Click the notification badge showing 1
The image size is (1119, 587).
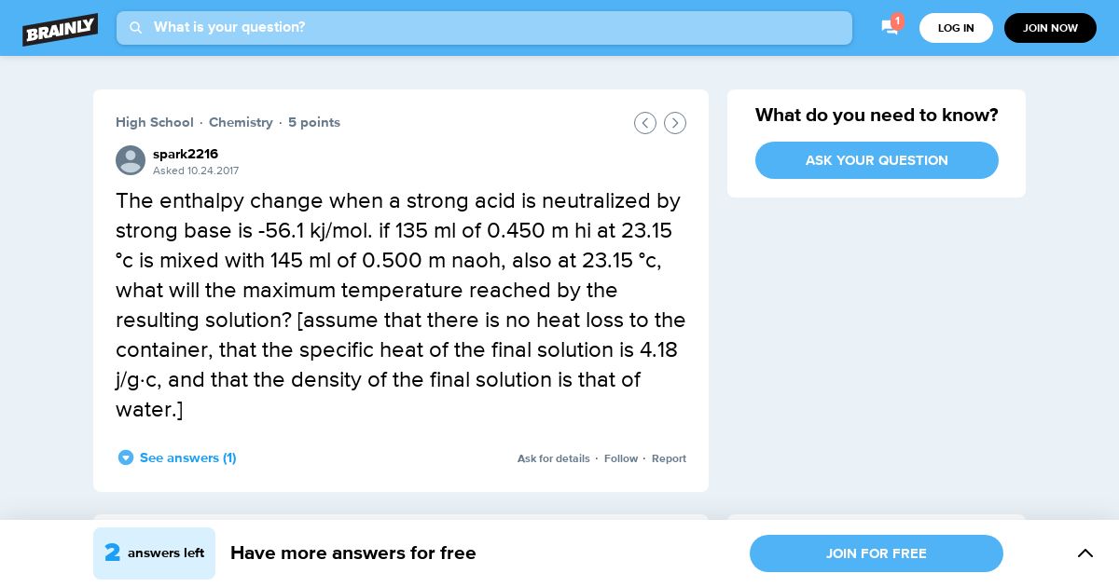point(897,20)
